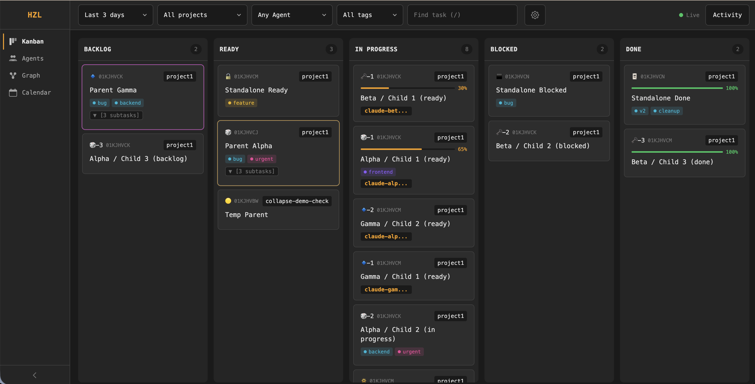Toggle the yellow status dot on Temp Parent
The image size is (755, 384).
click(228, 201)
